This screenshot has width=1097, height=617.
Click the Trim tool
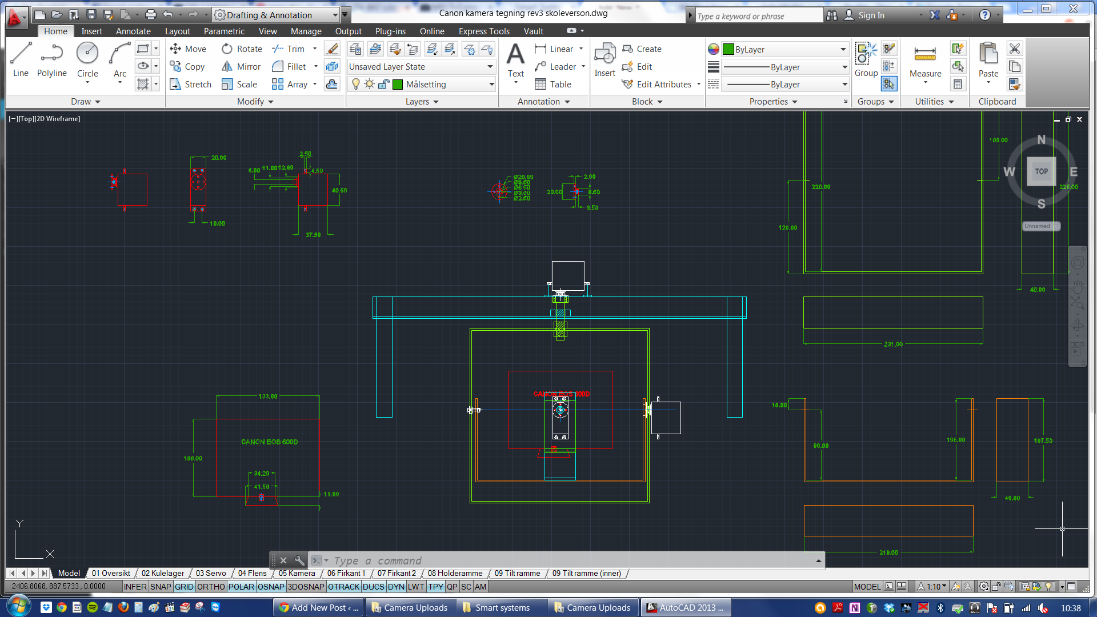point(289,49)
